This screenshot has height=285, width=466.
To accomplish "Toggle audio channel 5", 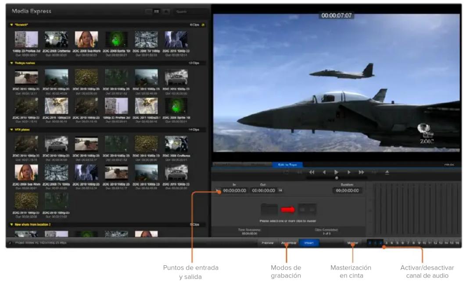I will click(x=398, y=243).
